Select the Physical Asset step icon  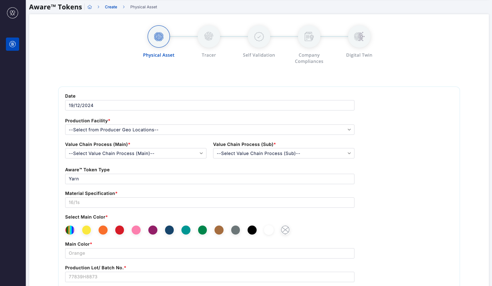point(159,36)
